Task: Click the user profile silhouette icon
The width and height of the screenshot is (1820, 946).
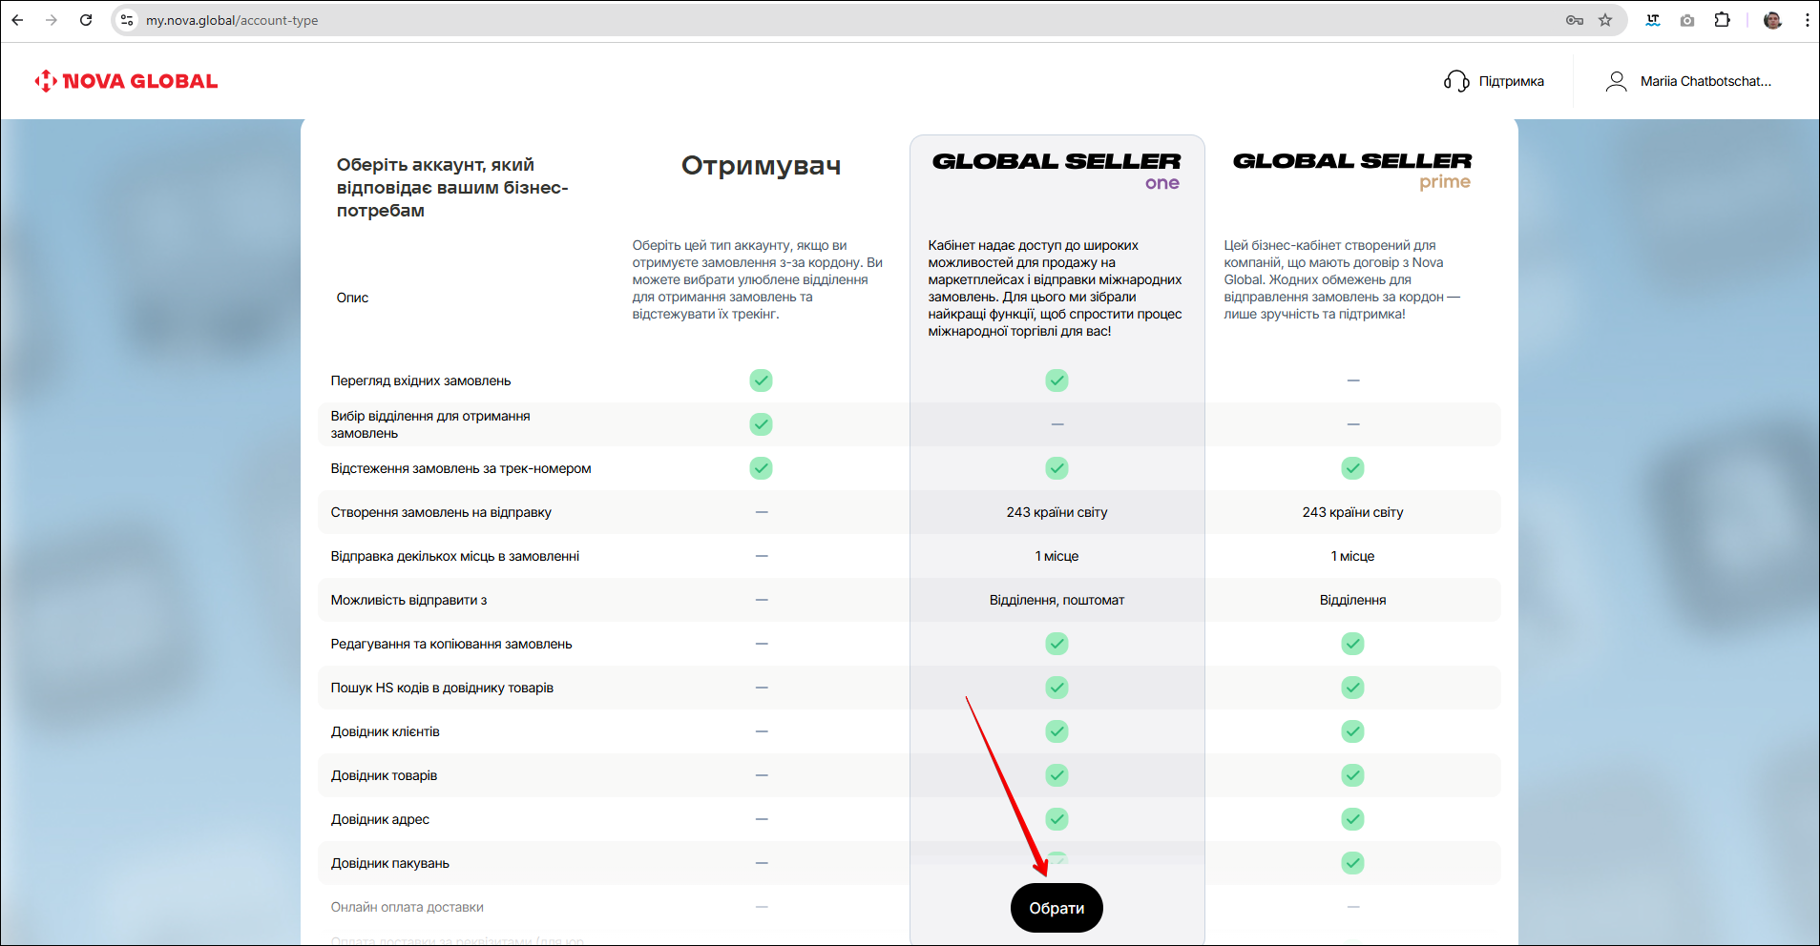Action: tap(1616, 81)
